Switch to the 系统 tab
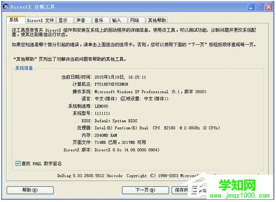 click(x=15, y=20)
